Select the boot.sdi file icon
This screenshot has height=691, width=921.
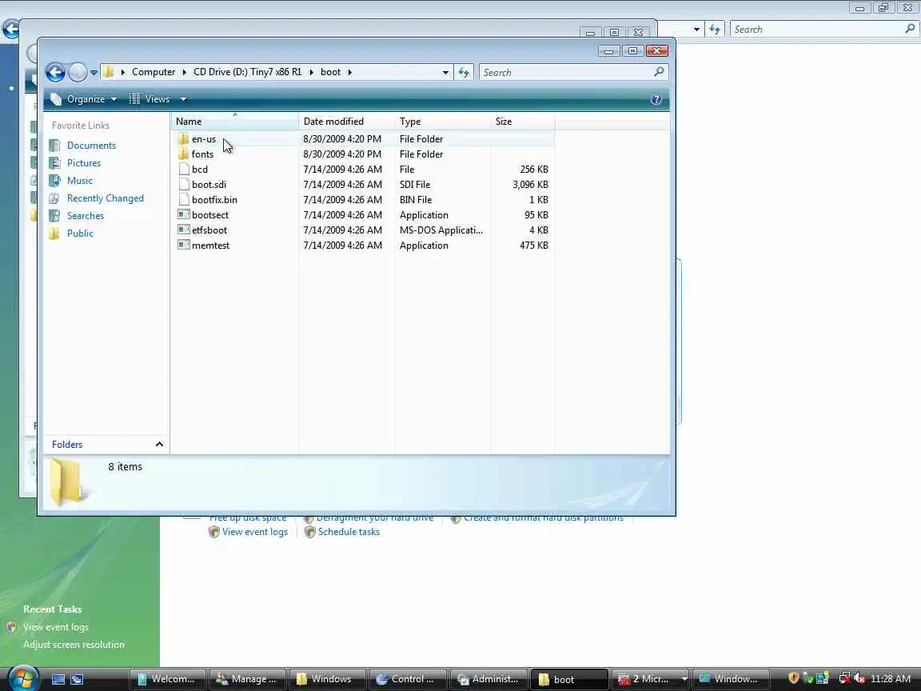pyautogui.click(x=183, y=185)
